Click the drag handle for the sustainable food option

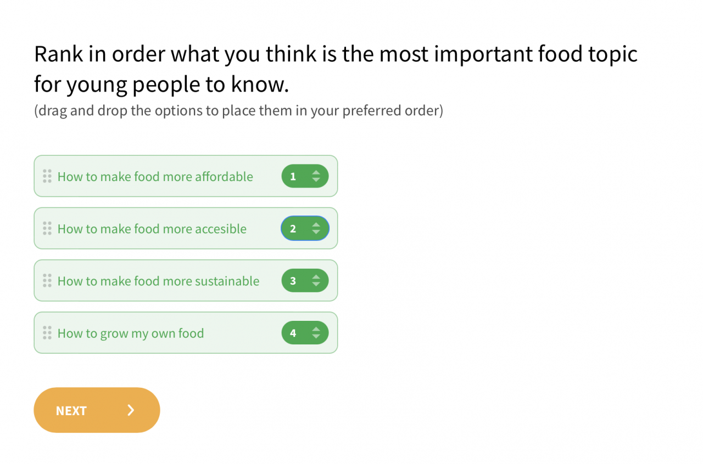(47, 280)
